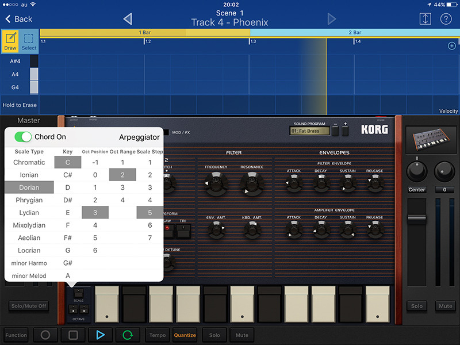
Task: Select the 1 Bar segment
Action: pyautogui.click(x=145, y=32)
